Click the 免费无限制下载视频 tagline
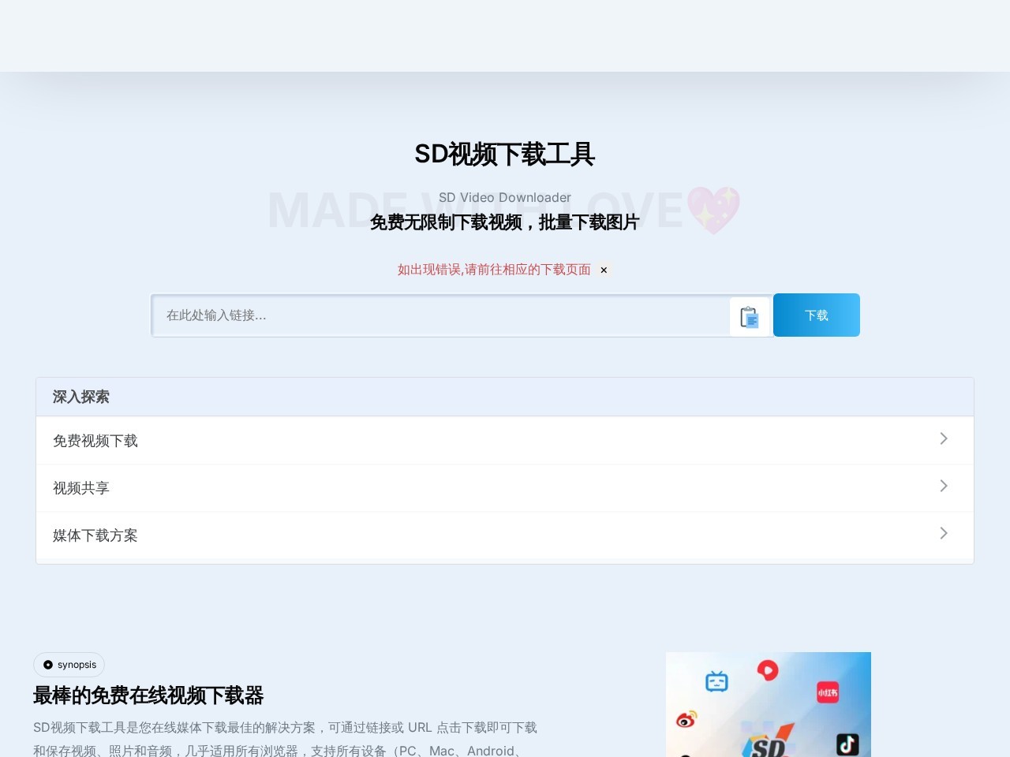The image size is (1010, 757). [505, 223]
